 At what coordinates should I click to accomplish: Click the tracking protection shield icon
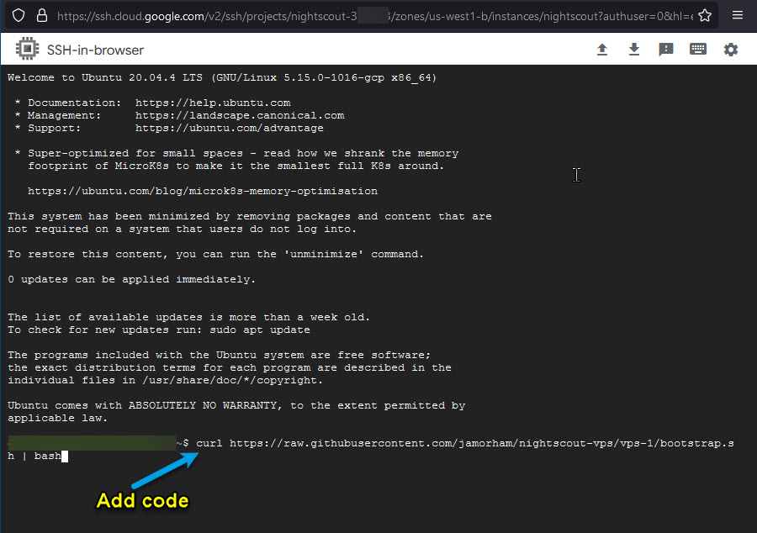point(19,15)
